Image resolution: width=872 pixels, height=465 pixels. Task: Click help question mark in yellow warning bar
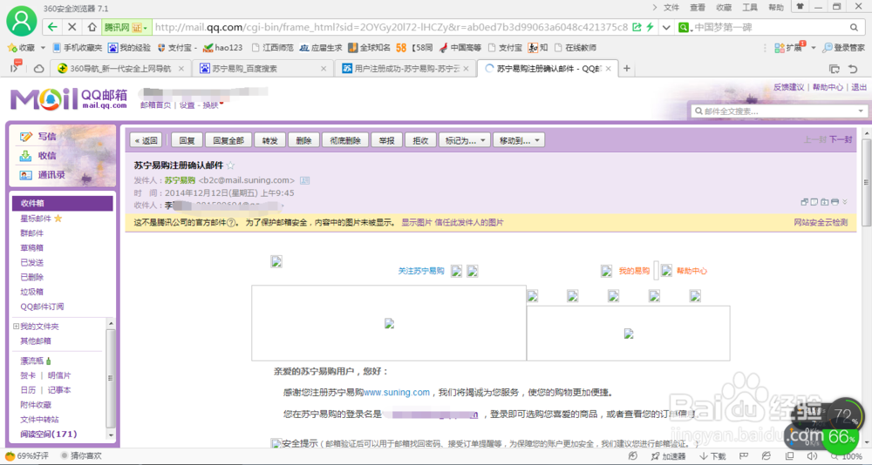(x=231, y=223)
